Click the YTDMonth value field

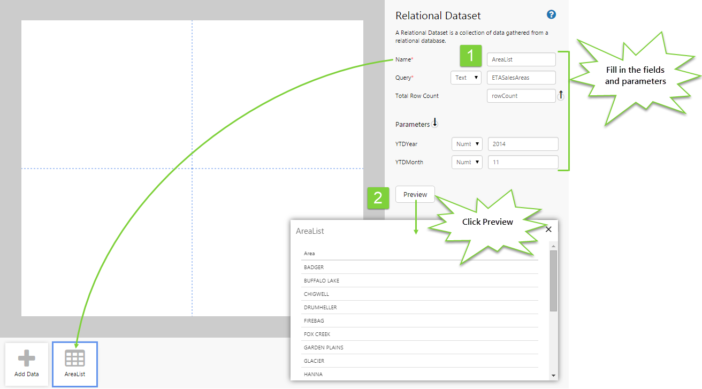pyautogui.click(x=523, y=162)
